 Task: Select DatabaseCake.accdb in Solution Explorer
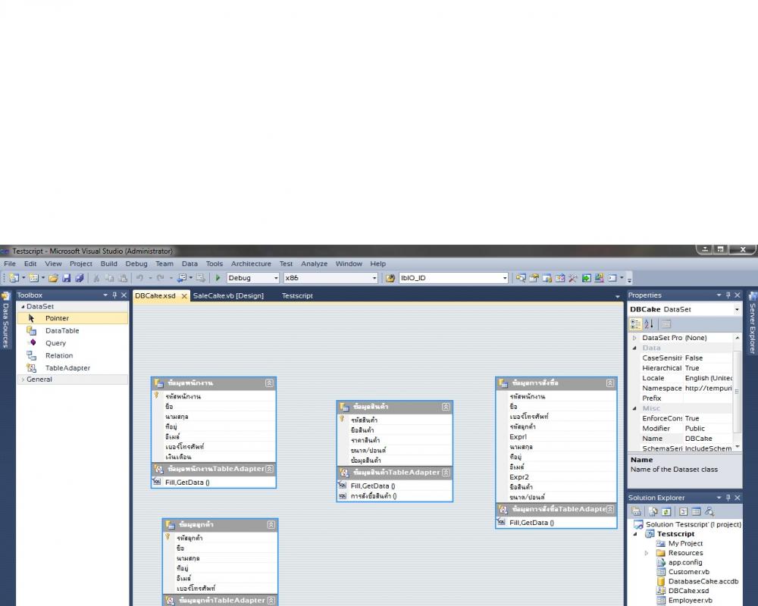[703, 581]
